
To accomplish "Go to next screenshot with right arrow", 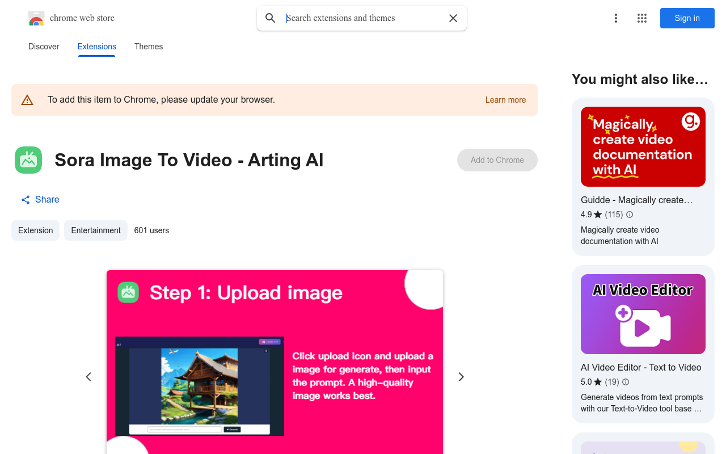I will (461, 377).
